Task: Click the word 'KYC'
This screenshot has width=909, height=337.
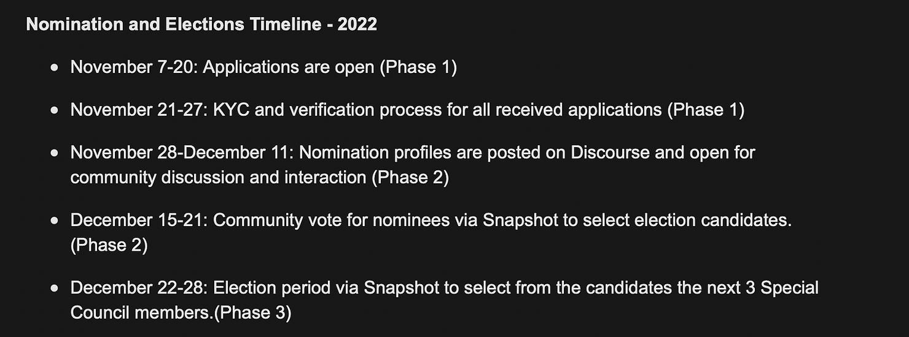Action: click(x=232, y=110)
